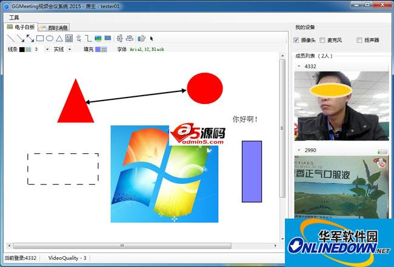The height and width of the screenshot is (267, 394).
Task: Click the vertical align tool
Action: pos(119,38)
